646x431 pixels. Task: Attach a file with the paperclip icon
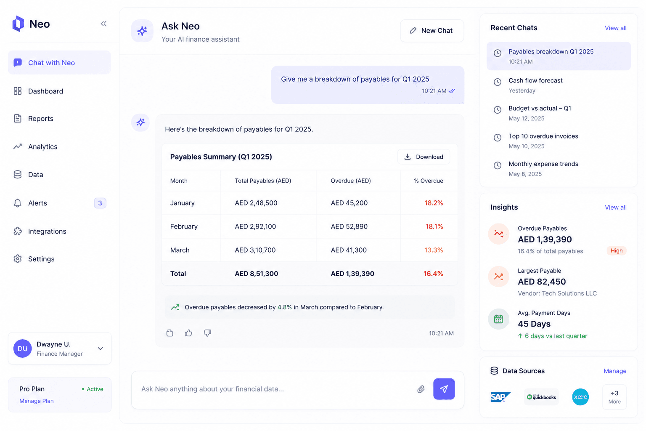[x=421, y=389]
